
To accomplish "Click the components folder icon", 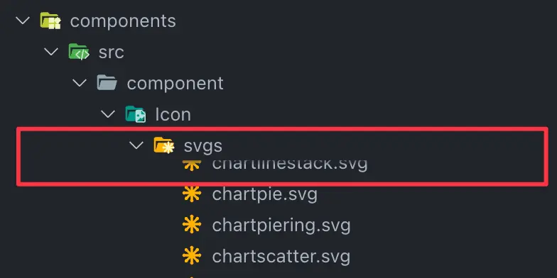I will [50, 21].
